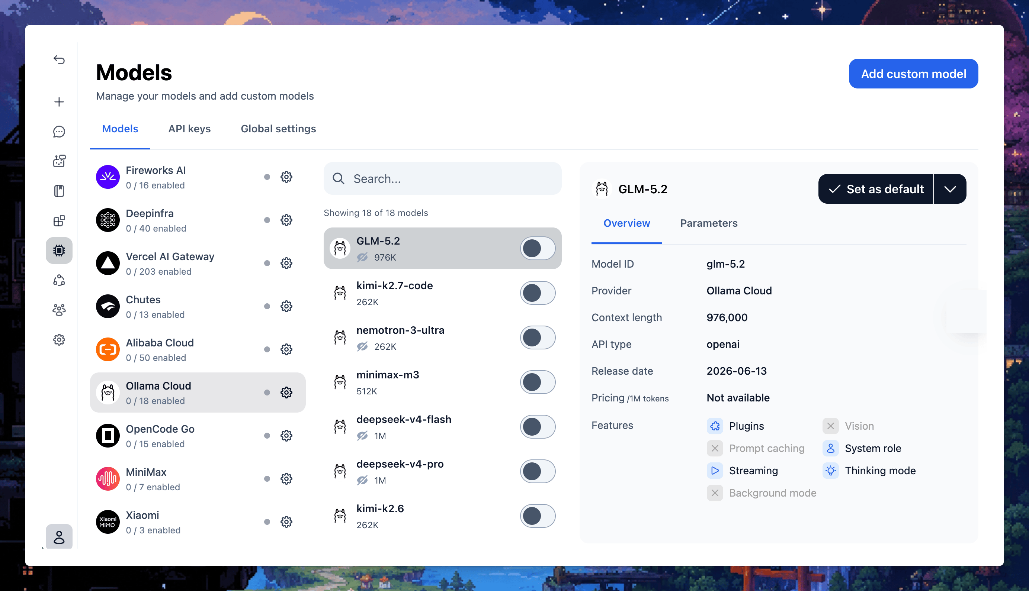Select the kimi-k2.7-code model row
Image resolution: width=1029 pixels, height=591 pixels.
pyautogui.click(x=442, y=293)
